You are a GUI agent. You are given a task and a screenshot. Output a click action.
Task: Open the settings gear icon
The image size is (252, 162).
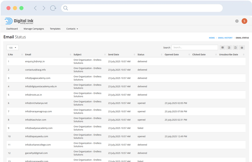[x=237, y=21]
